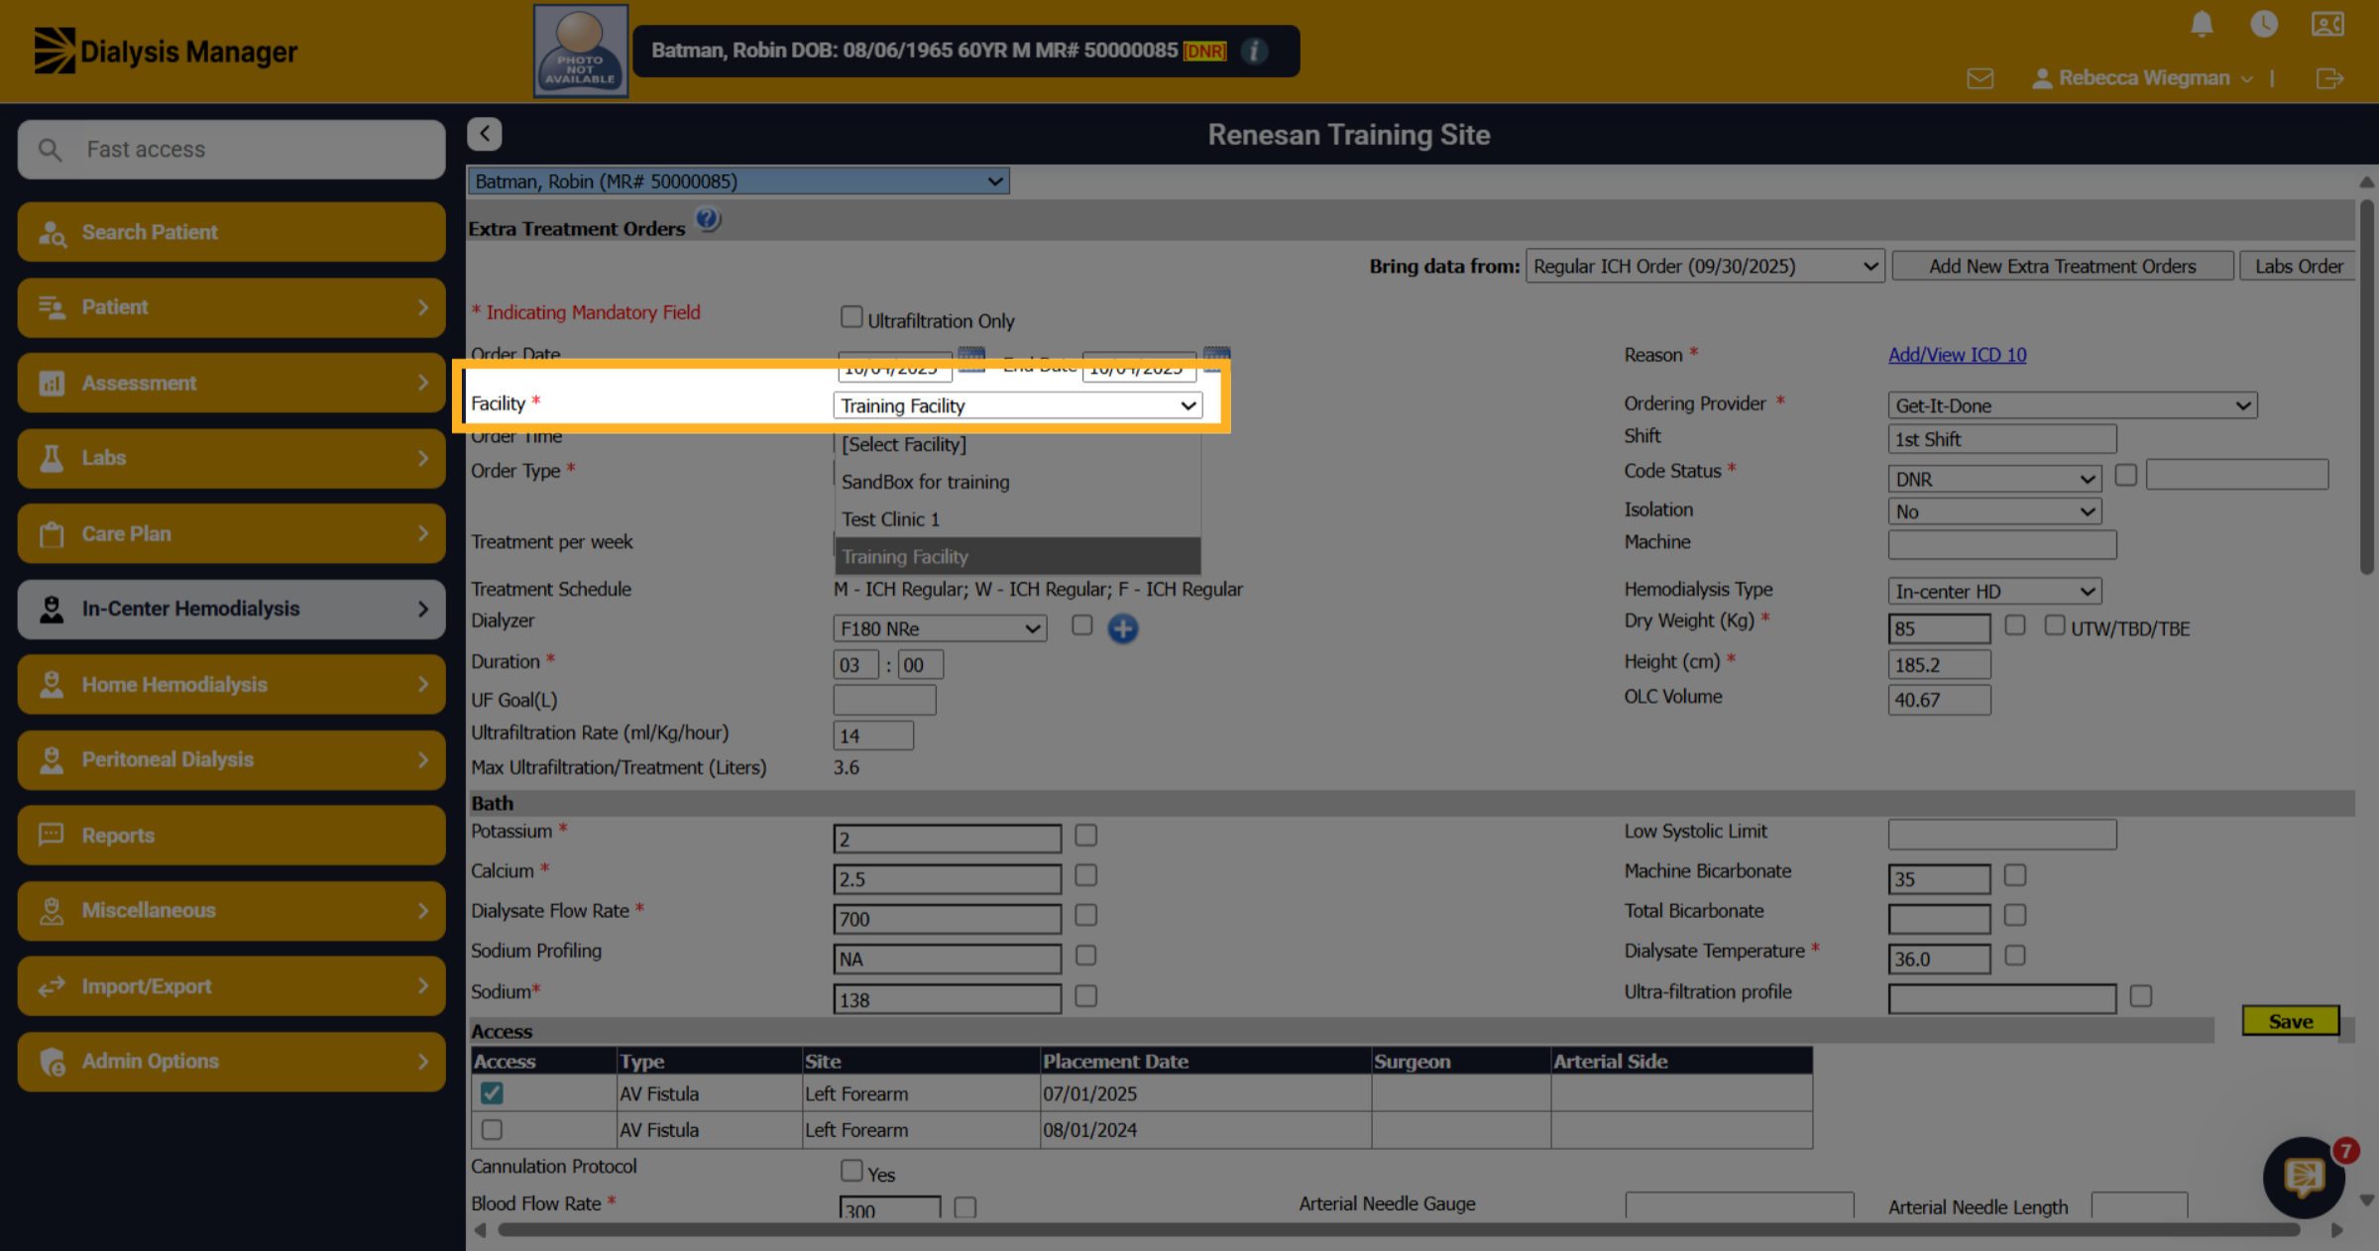Open the Facility dropdown
The image size is (2379, 1251).
1018,405
